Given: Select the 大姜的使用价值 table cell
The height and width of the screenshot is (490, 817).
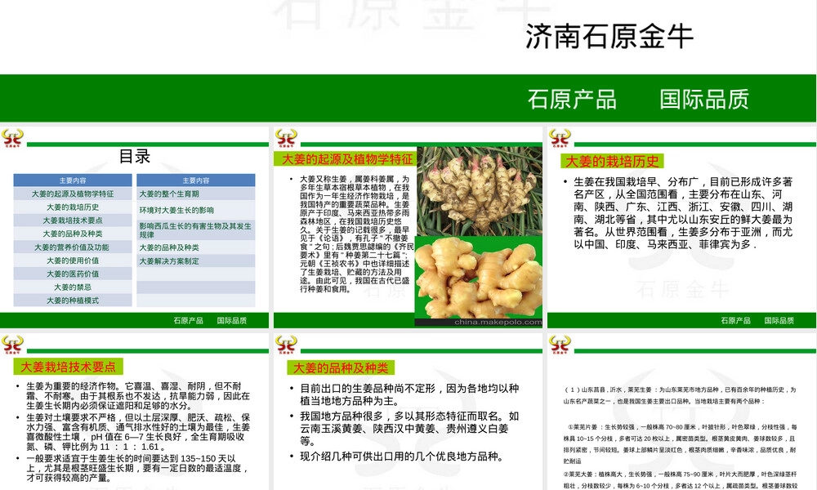Looking at the screenshot, I should click(73, 261).
